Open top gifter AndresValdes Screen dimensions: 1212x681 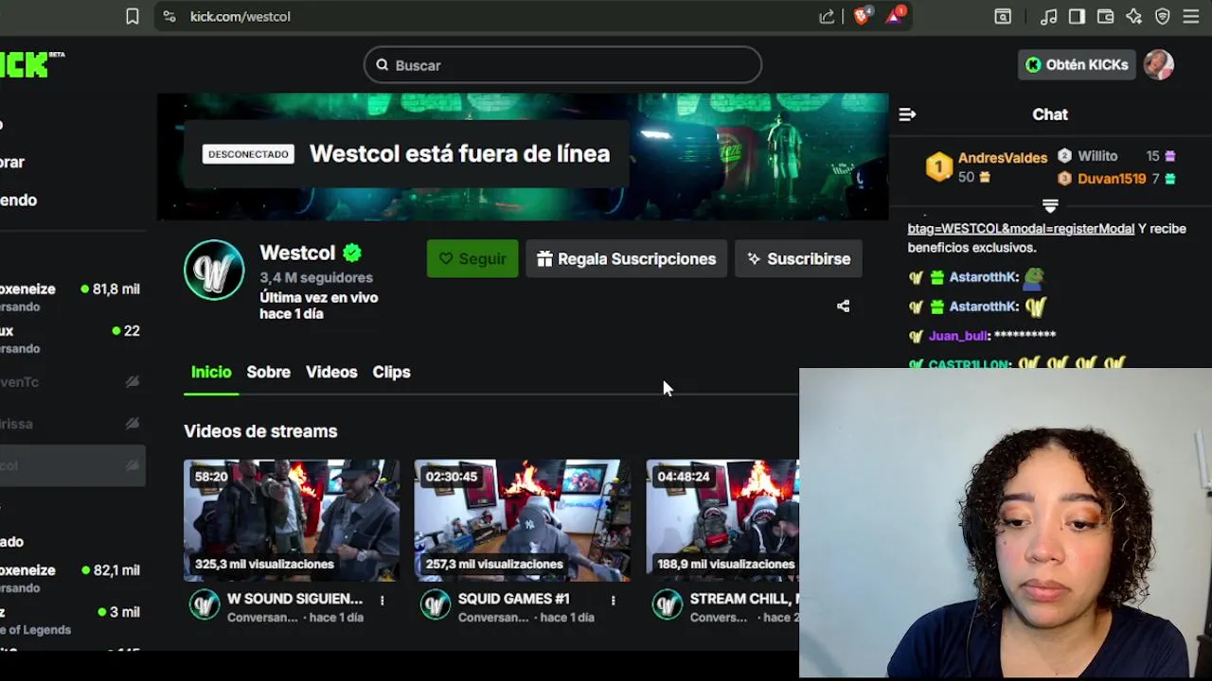pos(1002,158)
